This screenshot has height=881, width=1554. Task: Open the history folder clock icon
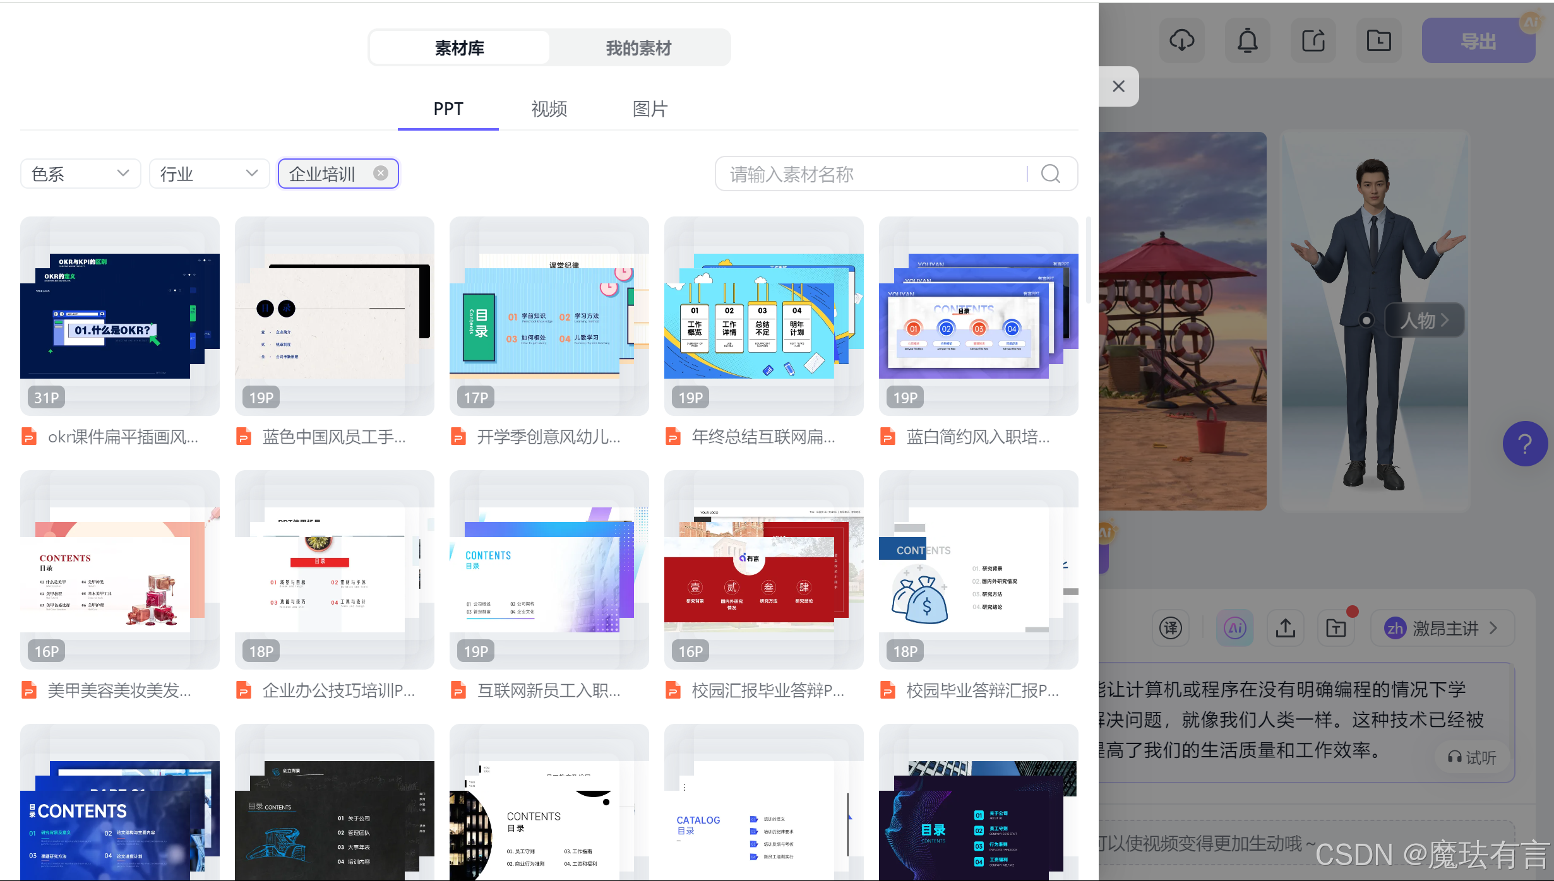coord(1378,41)
